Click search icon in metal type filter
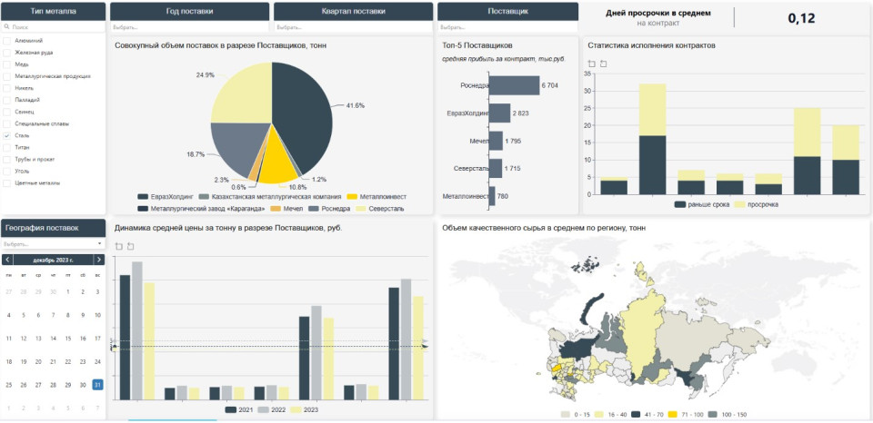This screenshot has width=873, height=423. (7, 27)
